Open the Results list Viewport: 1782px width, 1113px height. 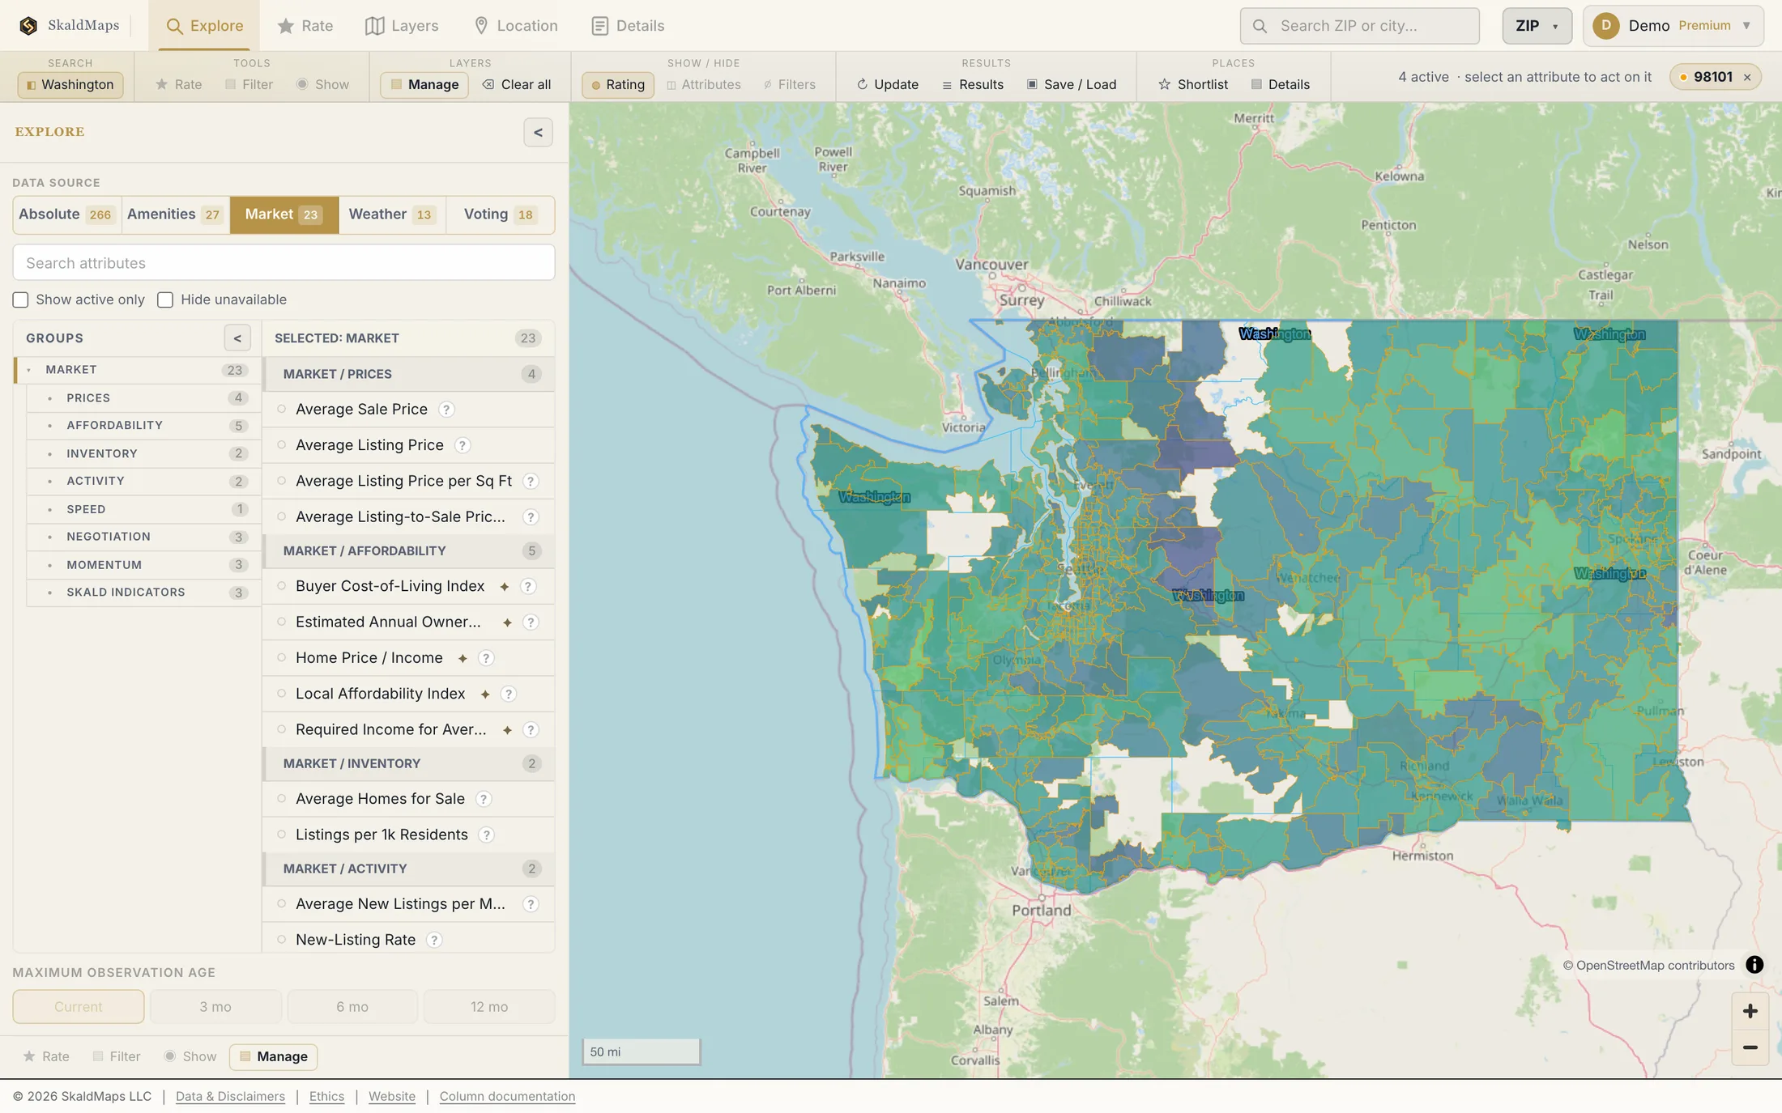coord(973,84)
